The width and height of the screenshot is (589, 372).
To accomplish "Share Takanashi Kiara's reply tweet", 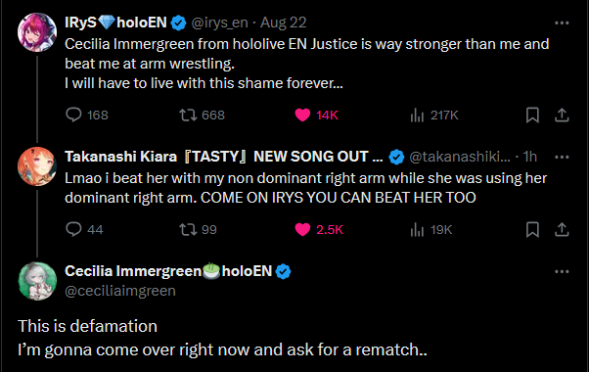I will pyautogui.click(x=562, y=229).
